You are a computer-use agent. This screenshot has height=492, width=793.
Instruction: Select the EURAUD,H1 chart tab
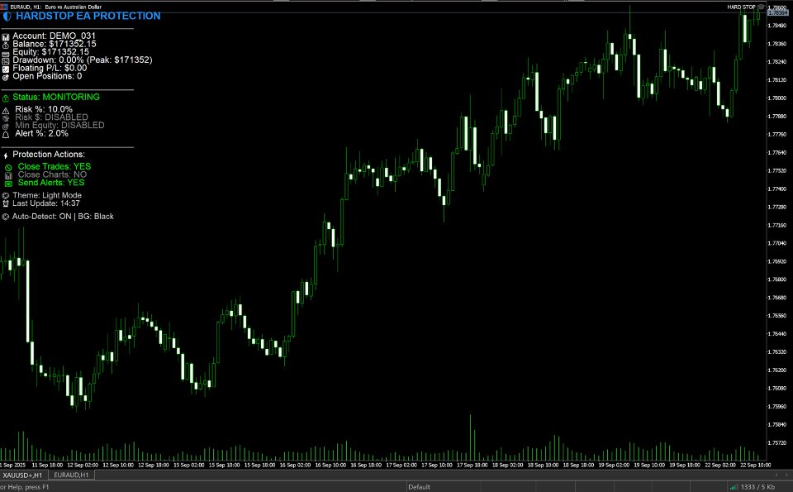[x=70, y=475]
